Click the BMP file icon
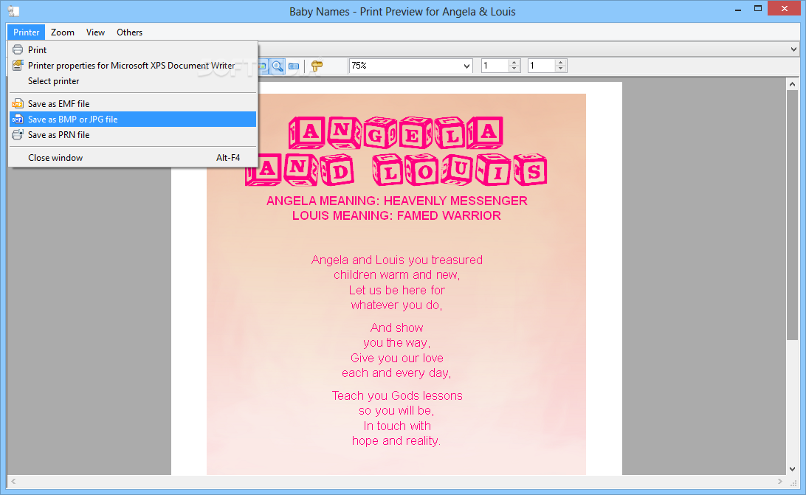This screenshot has width=806, height=495. coord(18,120)
